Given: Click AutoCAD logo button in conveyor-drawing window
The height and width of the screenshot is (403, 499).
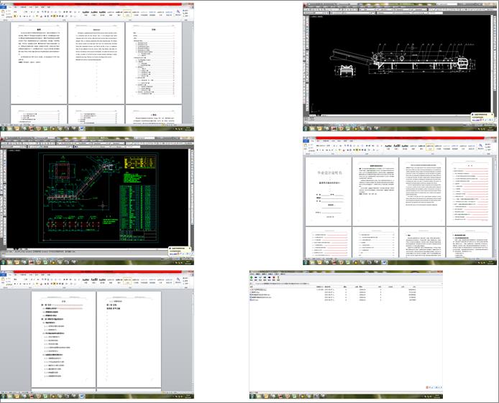Looking at the screenshot, I should pos(305,5).
